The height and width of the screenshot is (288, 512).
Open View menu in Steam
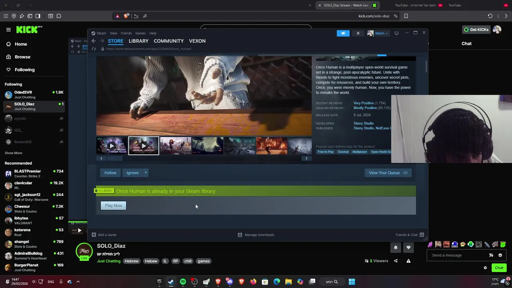(x=114, y=33)
